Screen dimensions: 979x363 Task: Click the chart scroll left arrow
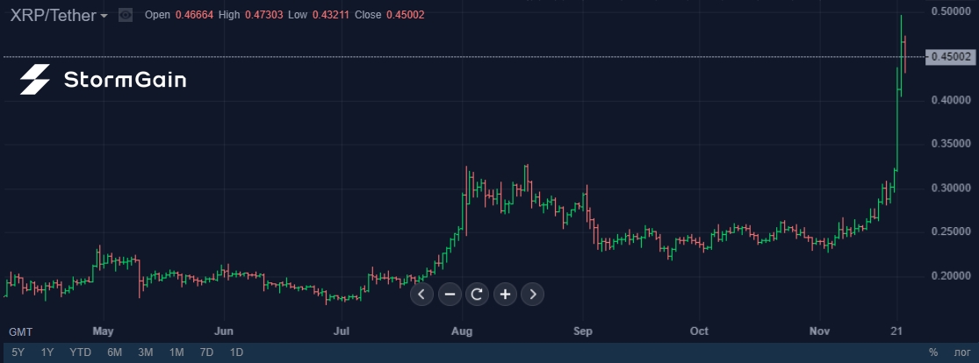pyautogui.click(x=421, y=294)
